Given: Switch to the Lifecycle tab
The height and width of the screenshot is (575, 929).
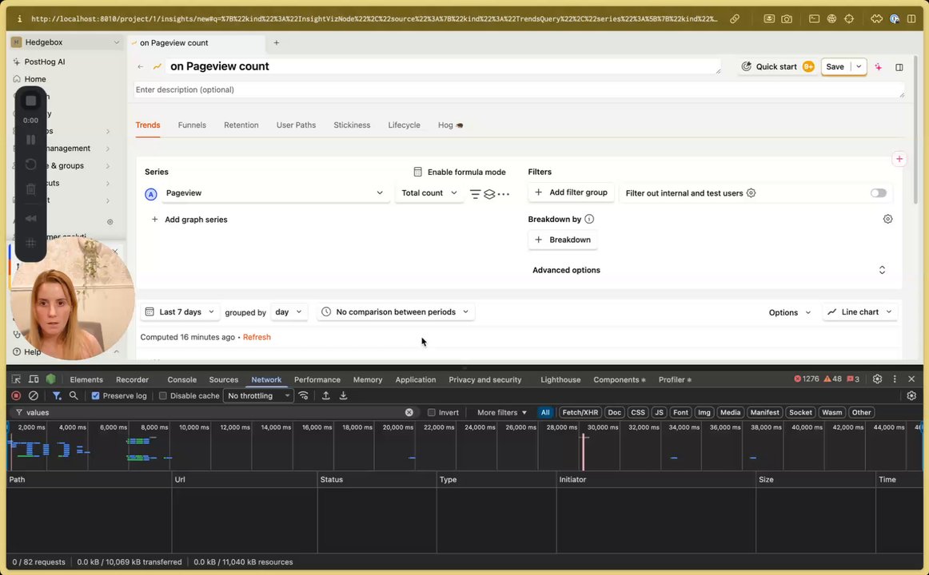Looking at the screenshot, I should point(404,125).
